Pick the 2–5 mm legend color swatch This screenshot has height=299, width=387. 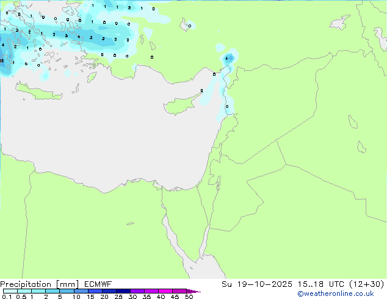point(52,291)
